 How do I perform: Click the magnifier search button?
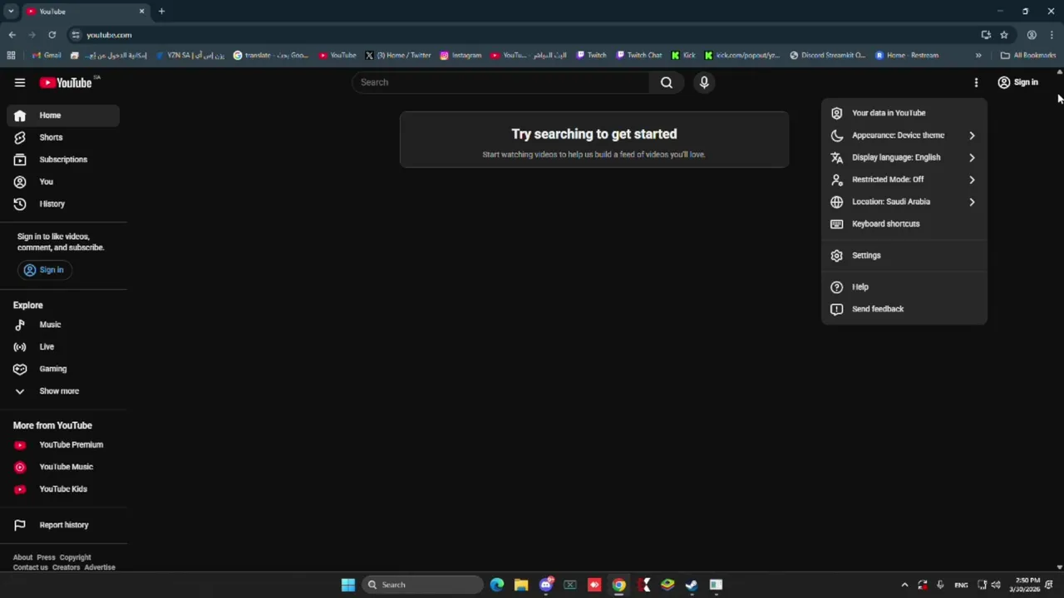(x=667, y=82)
